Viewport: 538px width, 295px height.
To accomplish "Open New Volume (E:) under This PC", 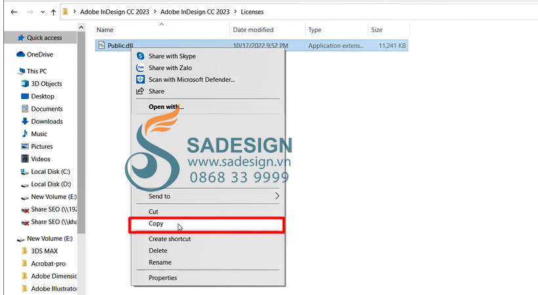I will pyautogui.click(x=54, y=197).
